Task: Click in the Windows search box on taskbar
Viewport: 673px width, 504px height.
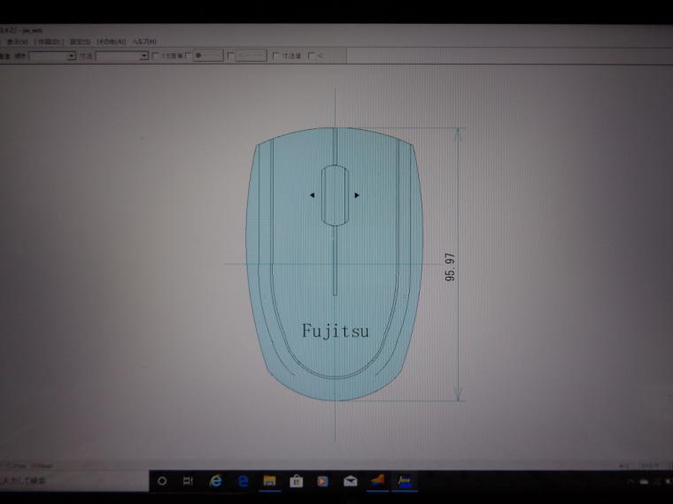Action: coord(73,481)
